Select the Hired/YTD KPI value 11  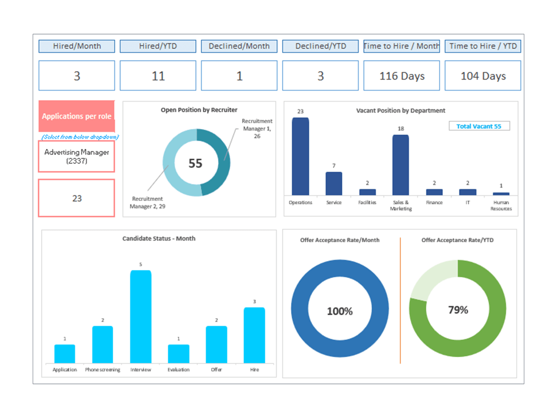coord(158,75)
